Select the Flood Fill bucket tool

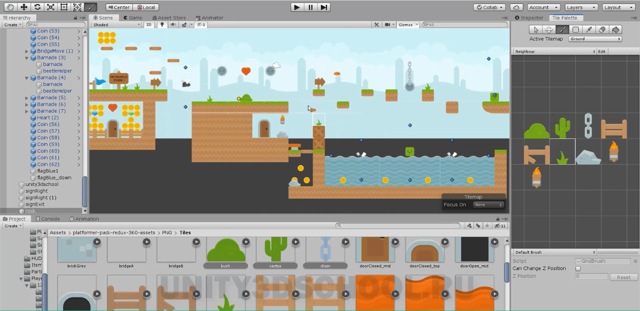pyautogui.click(x=615, y=30)
